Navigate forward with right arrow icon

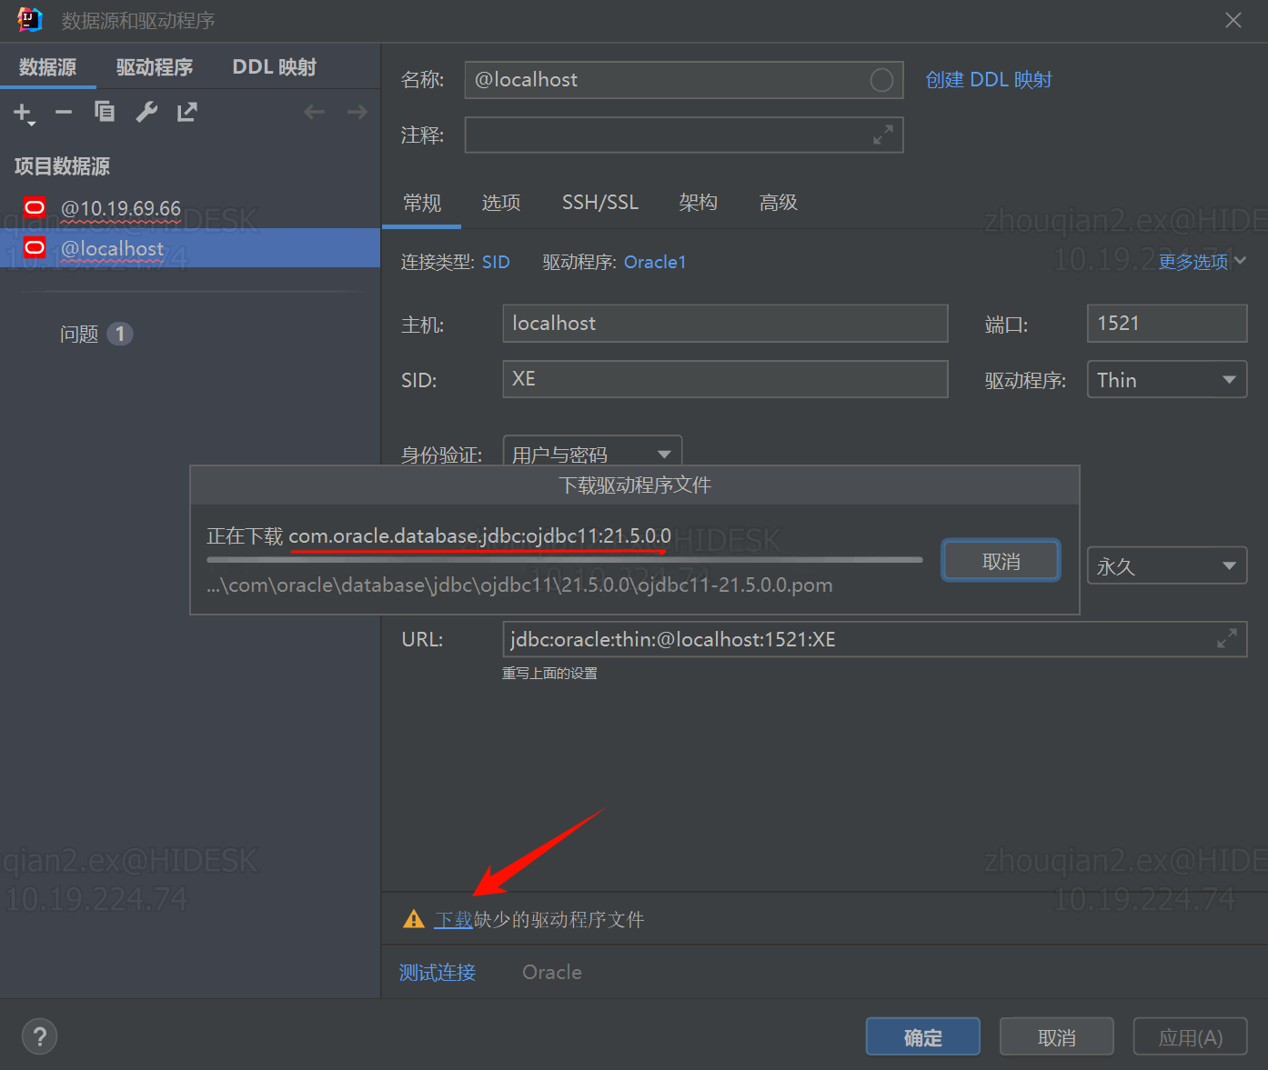(357, 112)
